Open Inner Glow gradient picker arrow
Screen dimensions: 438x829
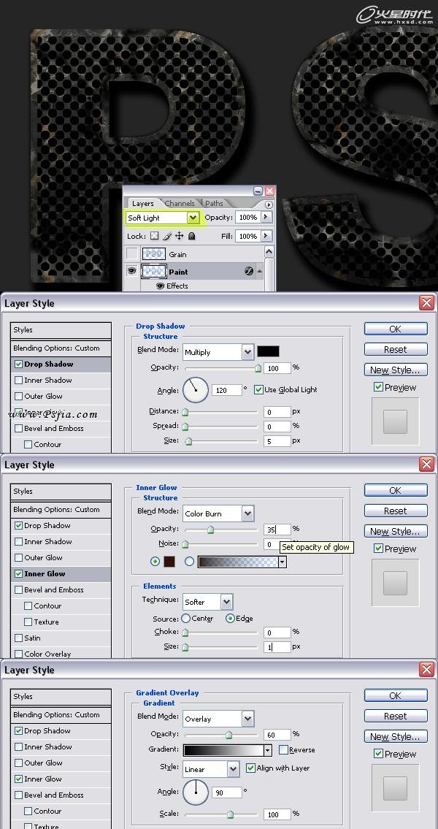(283, 562)
